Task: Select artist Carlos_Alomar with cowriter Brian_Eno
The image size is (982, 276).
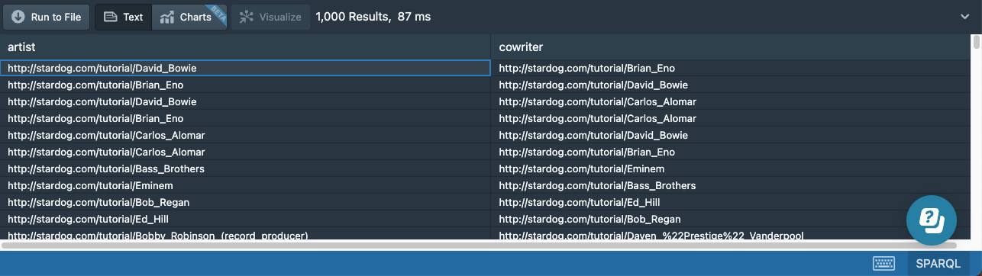Action: coord(245,152)
